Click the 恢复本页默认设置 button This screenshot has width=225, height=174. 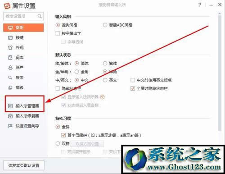coord(24,165)
